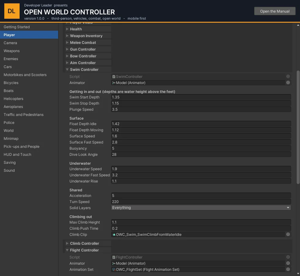The image size is (300, 276).
Task: Click the Turn Speed input field
Action: [201, 202]
